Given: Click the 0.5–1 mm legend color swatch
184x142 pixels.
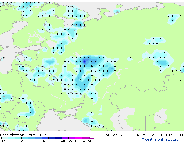Looking at the screenshot, I should pos(12,138).
